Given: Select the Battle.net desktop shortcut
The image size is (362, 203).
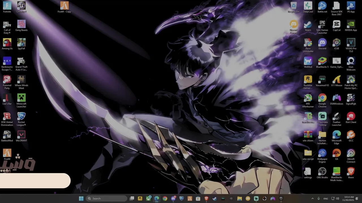Looking at the screenshot, I should 322,7.
